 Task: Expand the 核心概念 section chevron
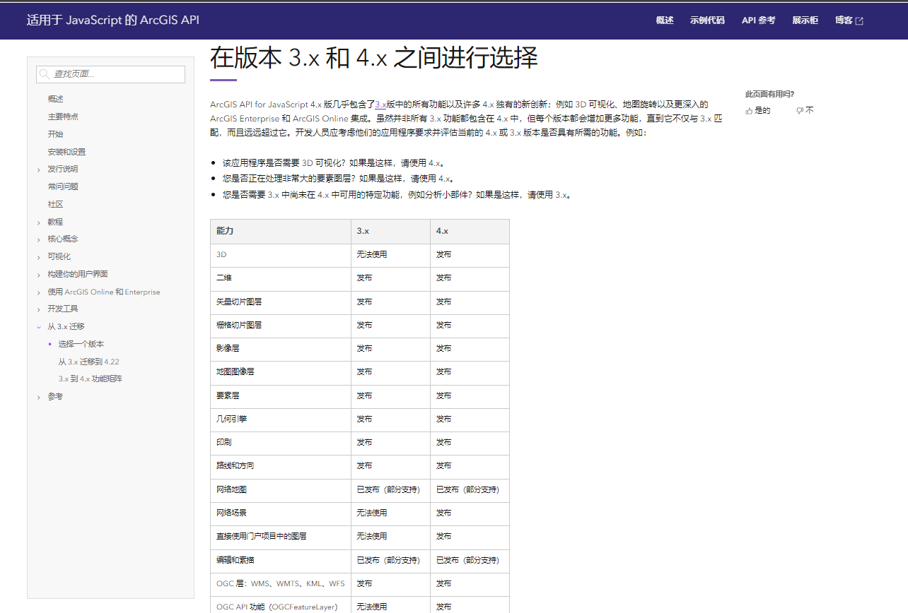39,239
